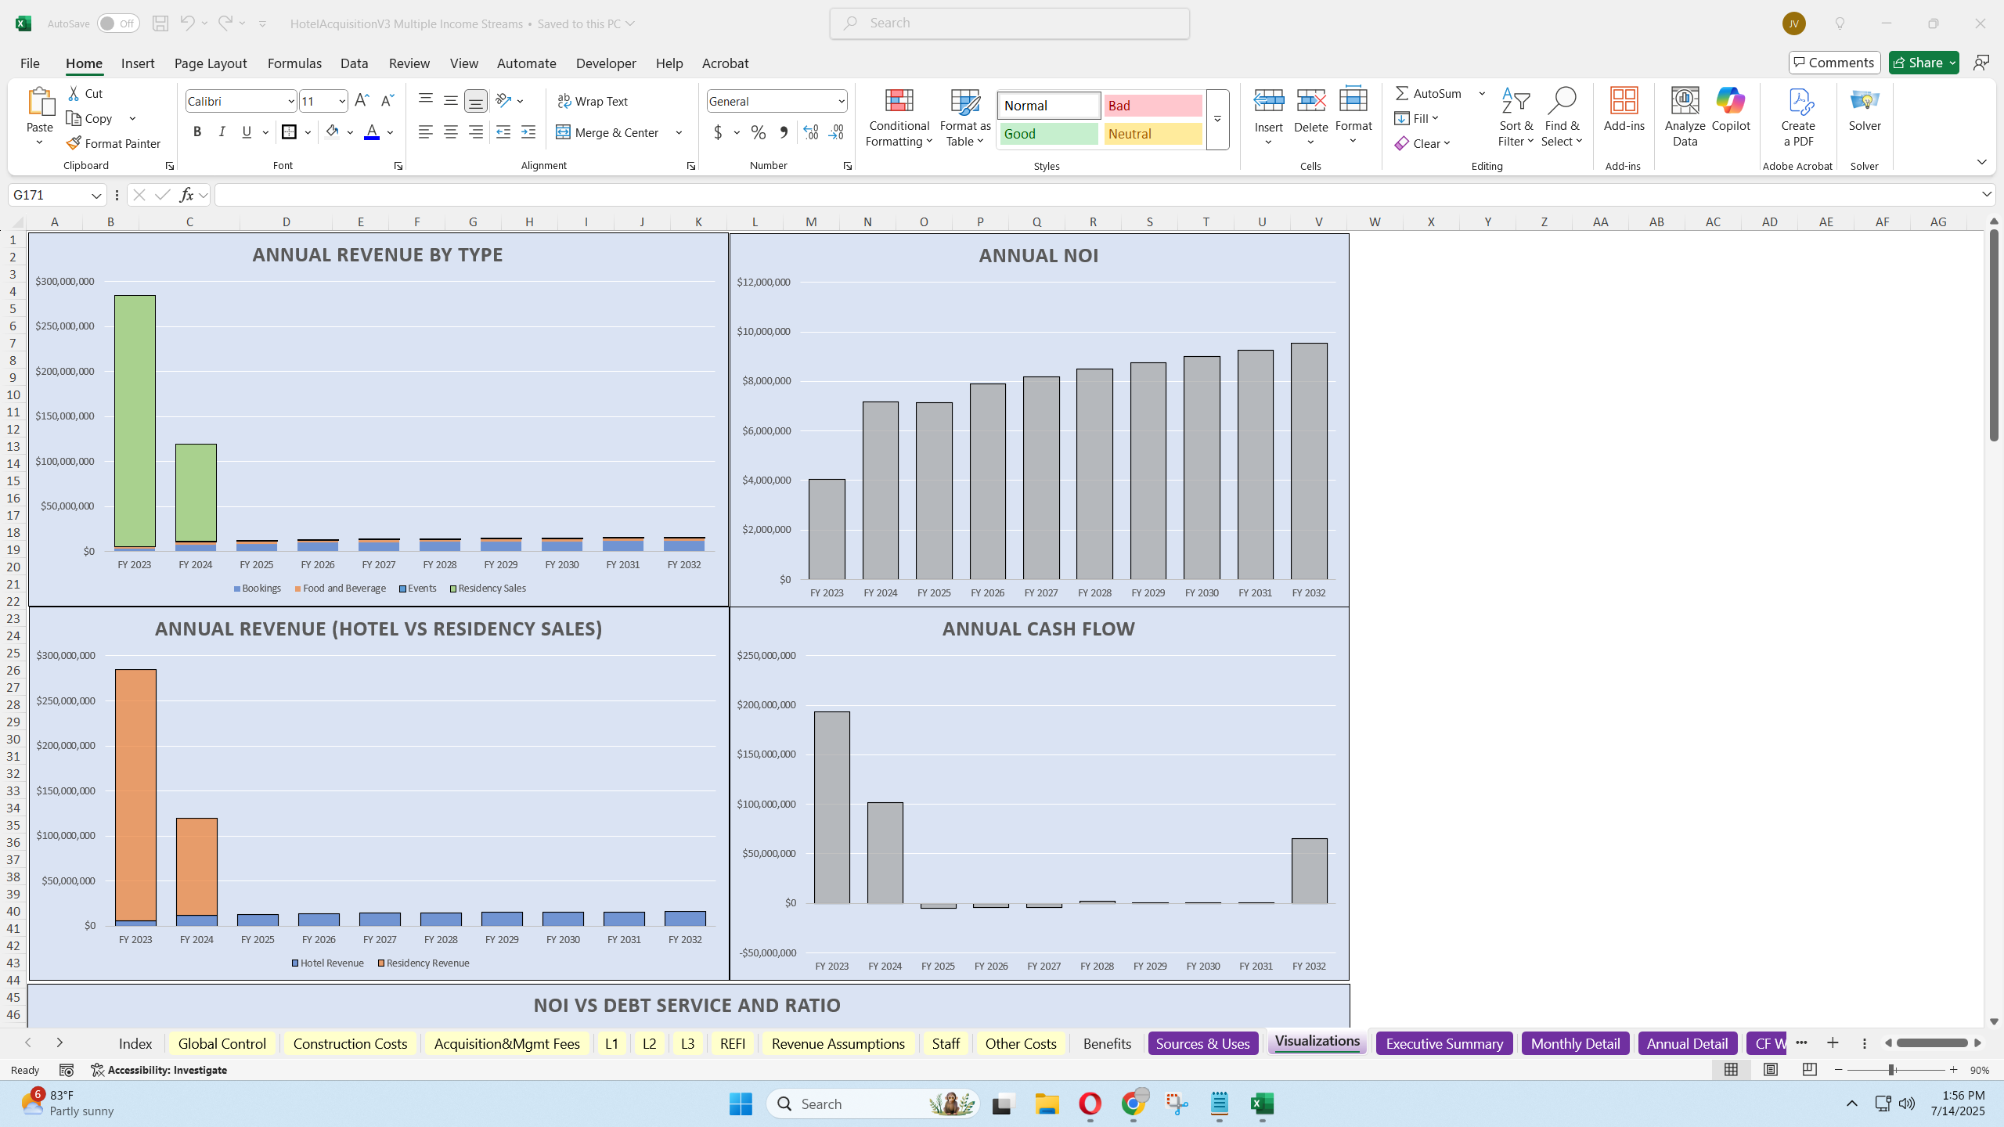Toggle AutoSave off switch
This screenshot has height=1127, width=2004.
click(x=117, y=23)
